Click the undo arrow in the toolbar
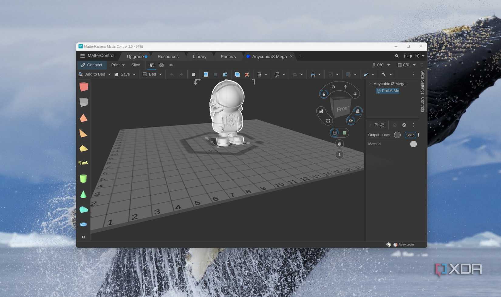Viewport: 501px width, 297px height. 172,74
